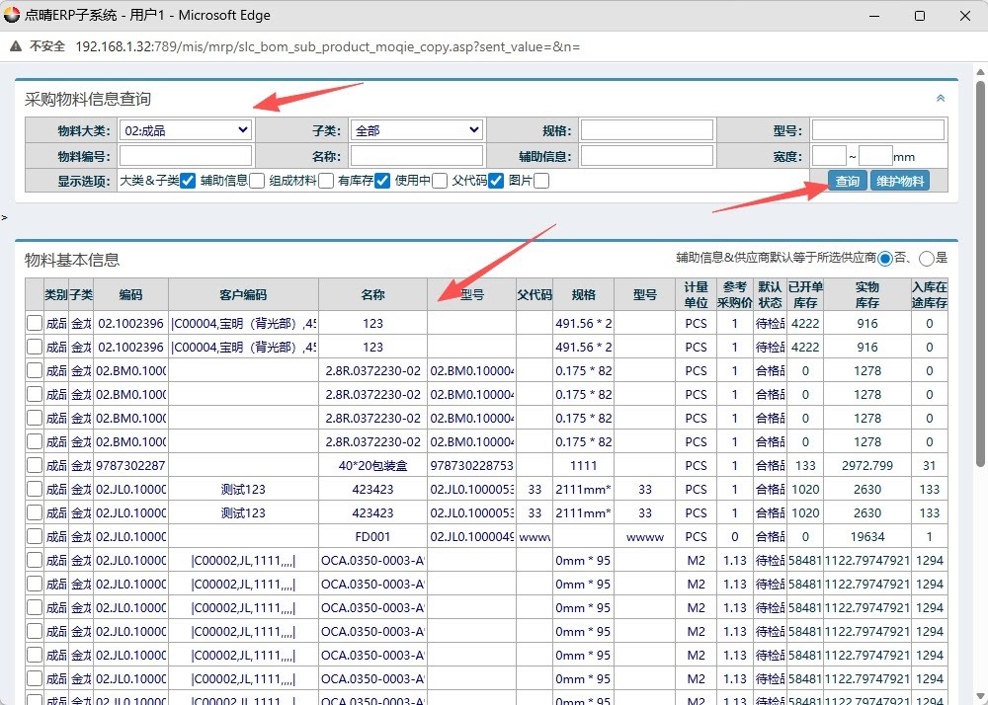
Task: Click the 编码 column header
Action: pos(130,294)
